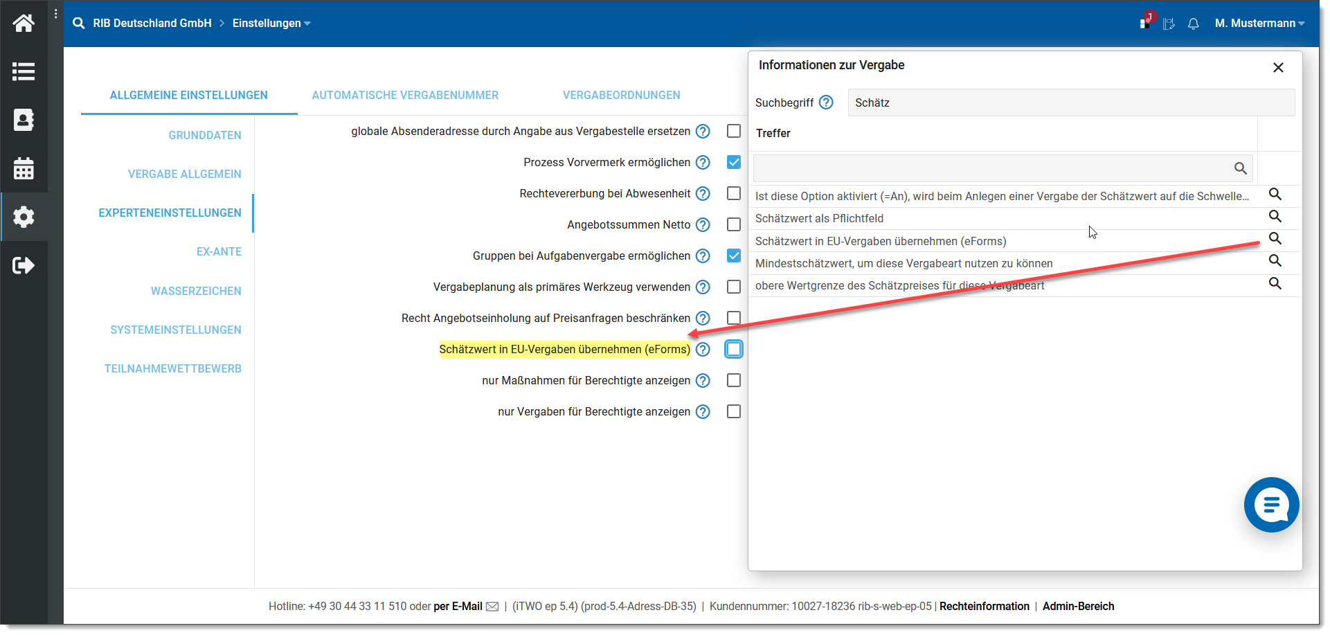
Task: Click help icon for 'nur Vergaben für Berechtigte'
Action: coord(703,411)
